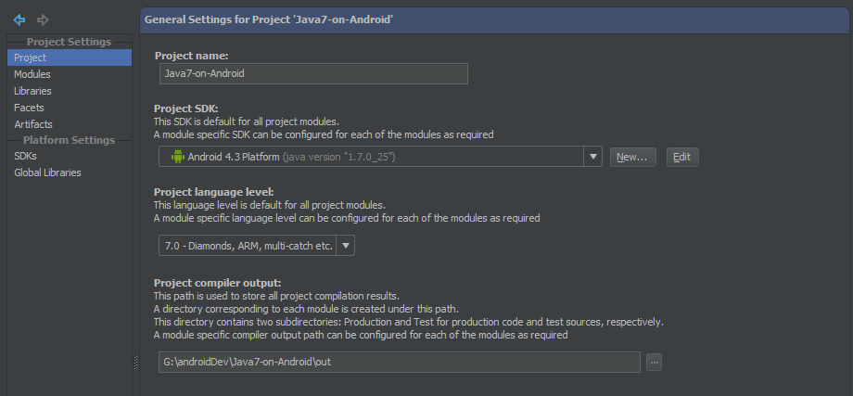The height and width of the screenshot is (396, 853).
Task: Click the Android robot icon in SDK combo
Action: (x=177, y=157)
